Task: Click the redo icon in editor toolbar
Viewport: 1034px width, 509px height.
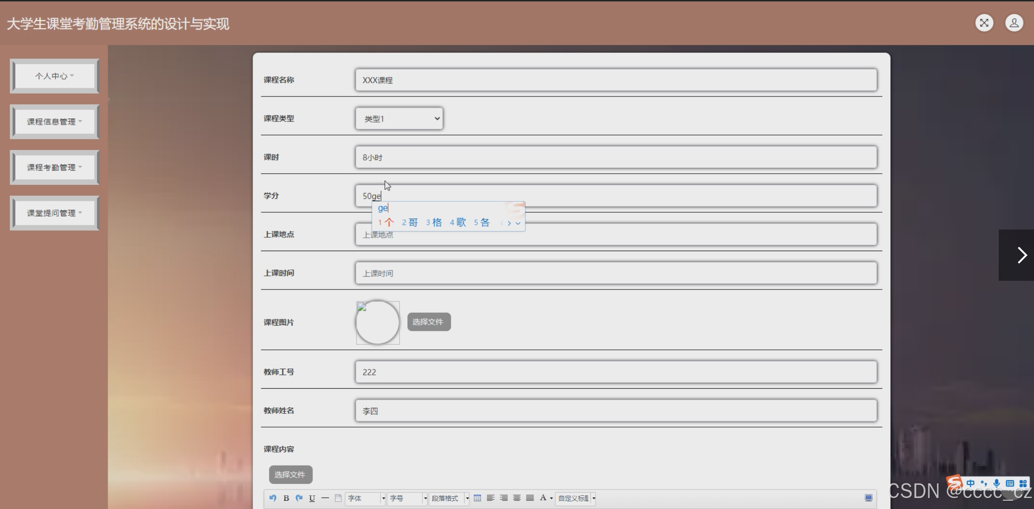Action: point(299,498)
